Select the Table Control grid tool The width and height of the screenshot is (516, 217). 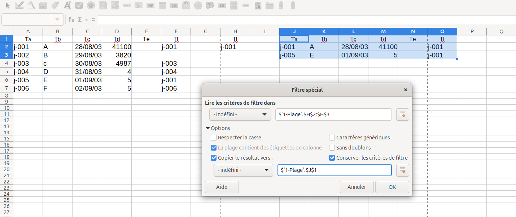(233, 5)
